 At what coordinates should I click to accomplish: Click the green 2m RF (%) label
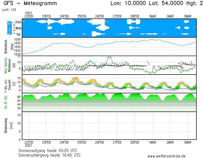click(x=6, y=102)
